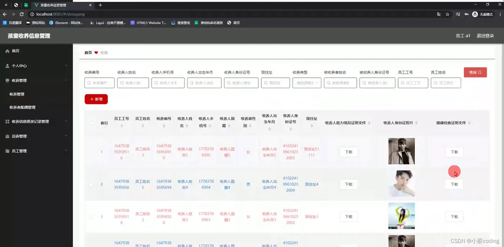Open 收养管理 submenu item
This screenshot has width=504, height=247.
coord(17,94)
